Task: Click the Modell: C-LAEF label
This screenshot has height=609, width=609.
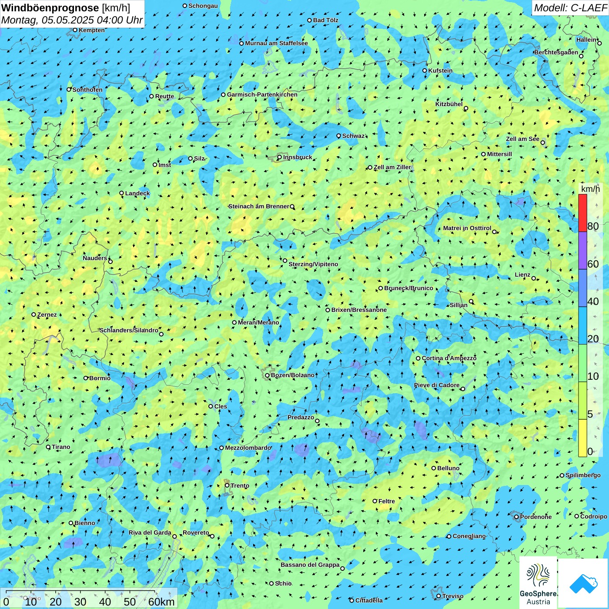Action: pos(570,8)
